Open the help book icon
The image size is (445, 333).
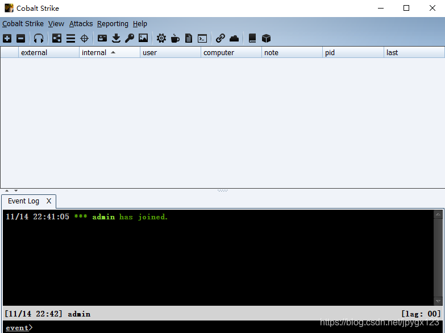252,38
